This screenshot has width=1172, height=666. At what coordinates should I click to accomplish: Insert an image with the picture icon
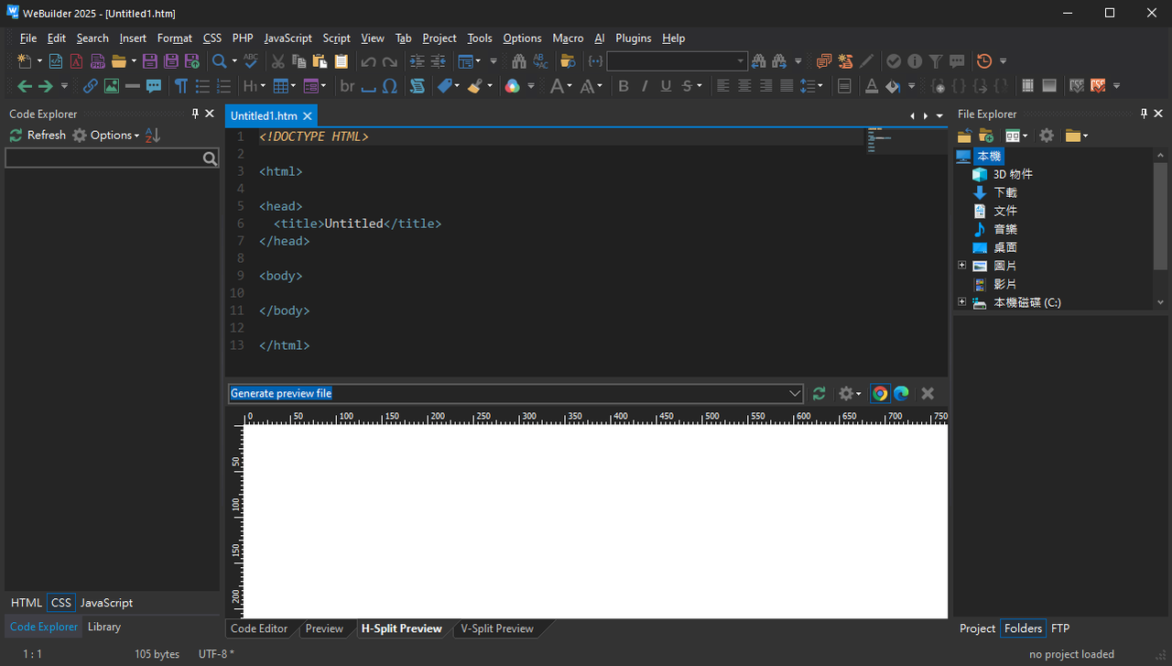tap(111, 86)
